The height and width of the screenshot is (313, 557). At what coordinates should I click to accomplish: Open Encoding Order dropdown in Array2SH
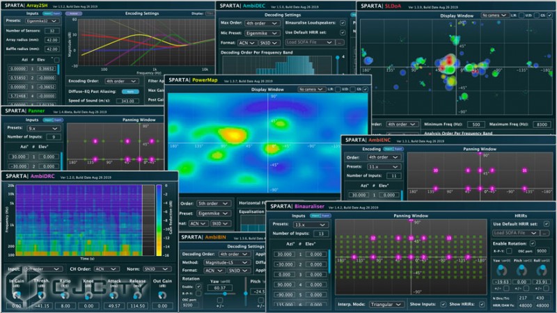(121, 81)
